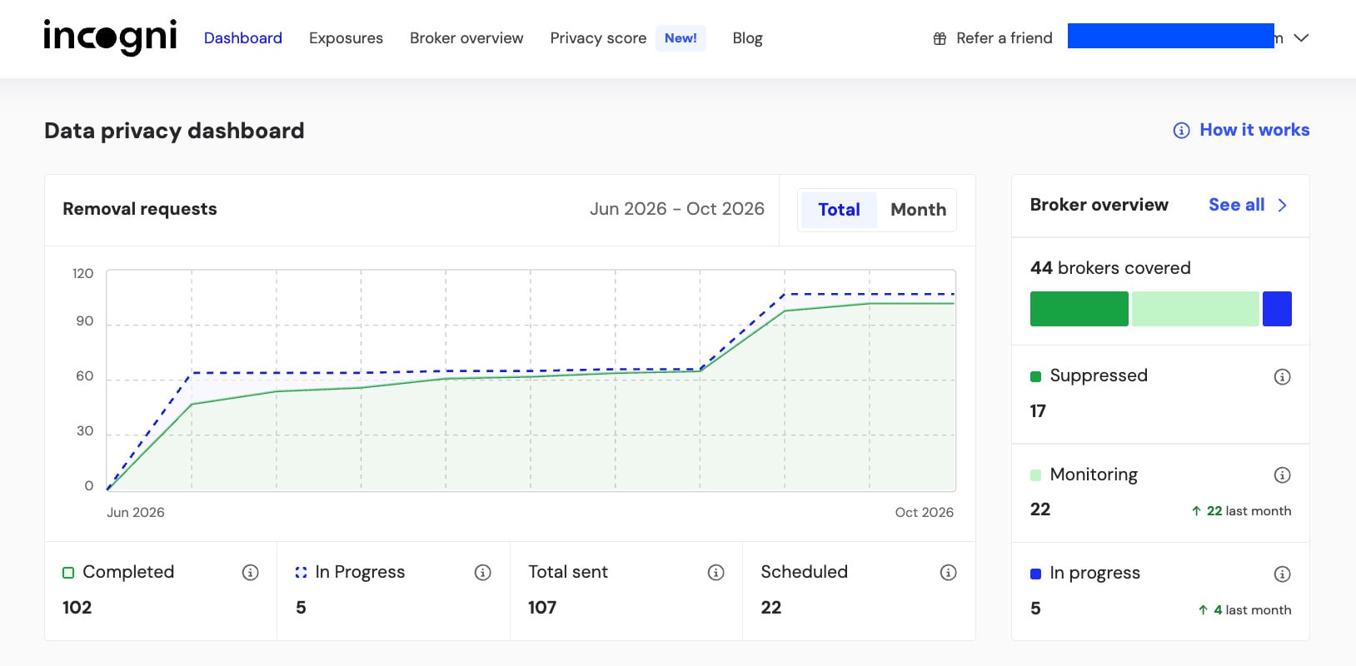Viewport: 1356px width, 666px height.
Task: Click the gift icon beside Refer a friend
Action: click(x=940, y=38)
